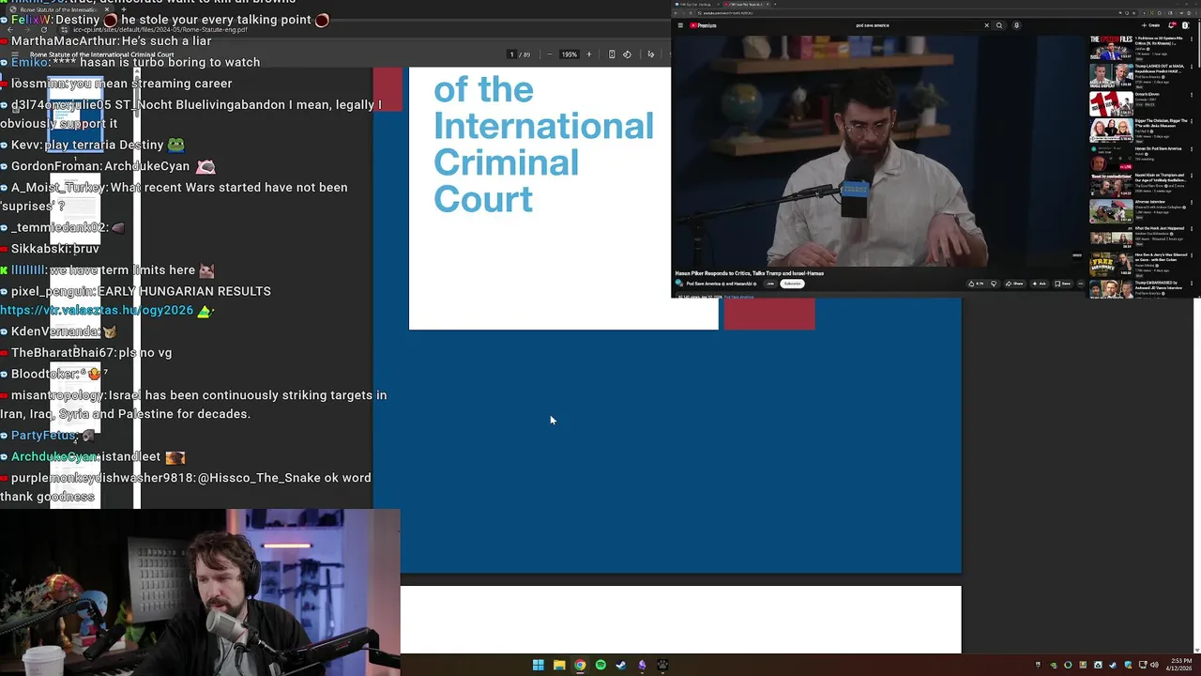Click the PDF document title 'Rome Statute of the International Criminal Court'
The height and width of the screenshot is (676, 1201).
[101, 54]
